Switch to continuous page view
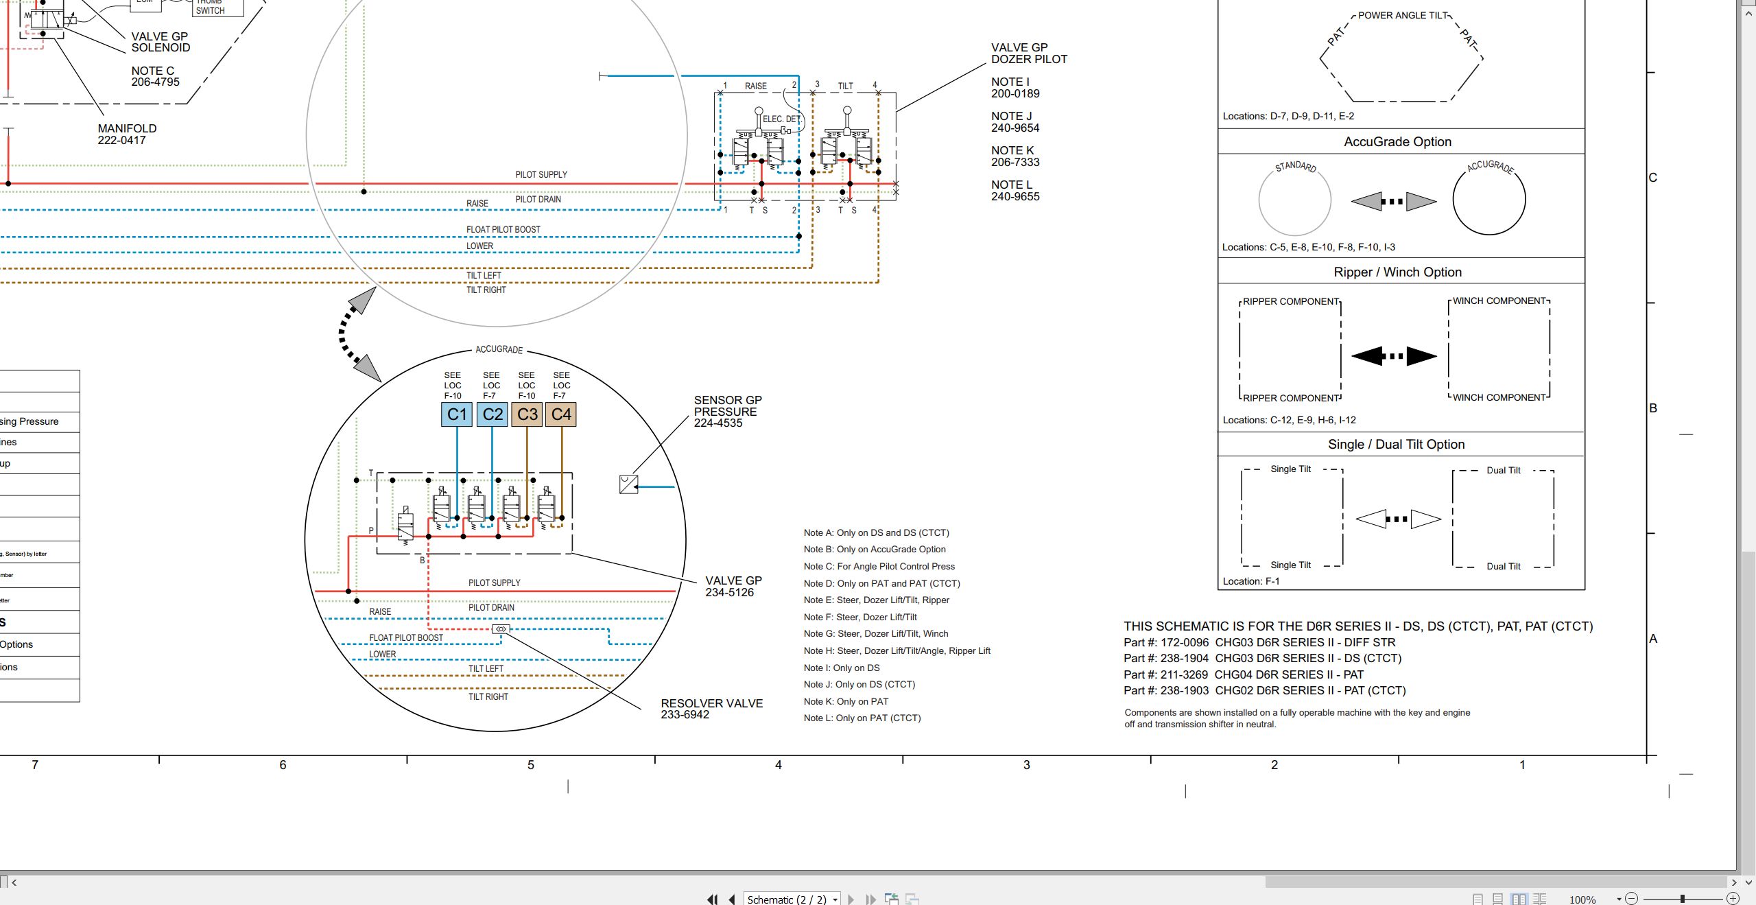Screen dimensions: 1756x905 pos(1498,899)
